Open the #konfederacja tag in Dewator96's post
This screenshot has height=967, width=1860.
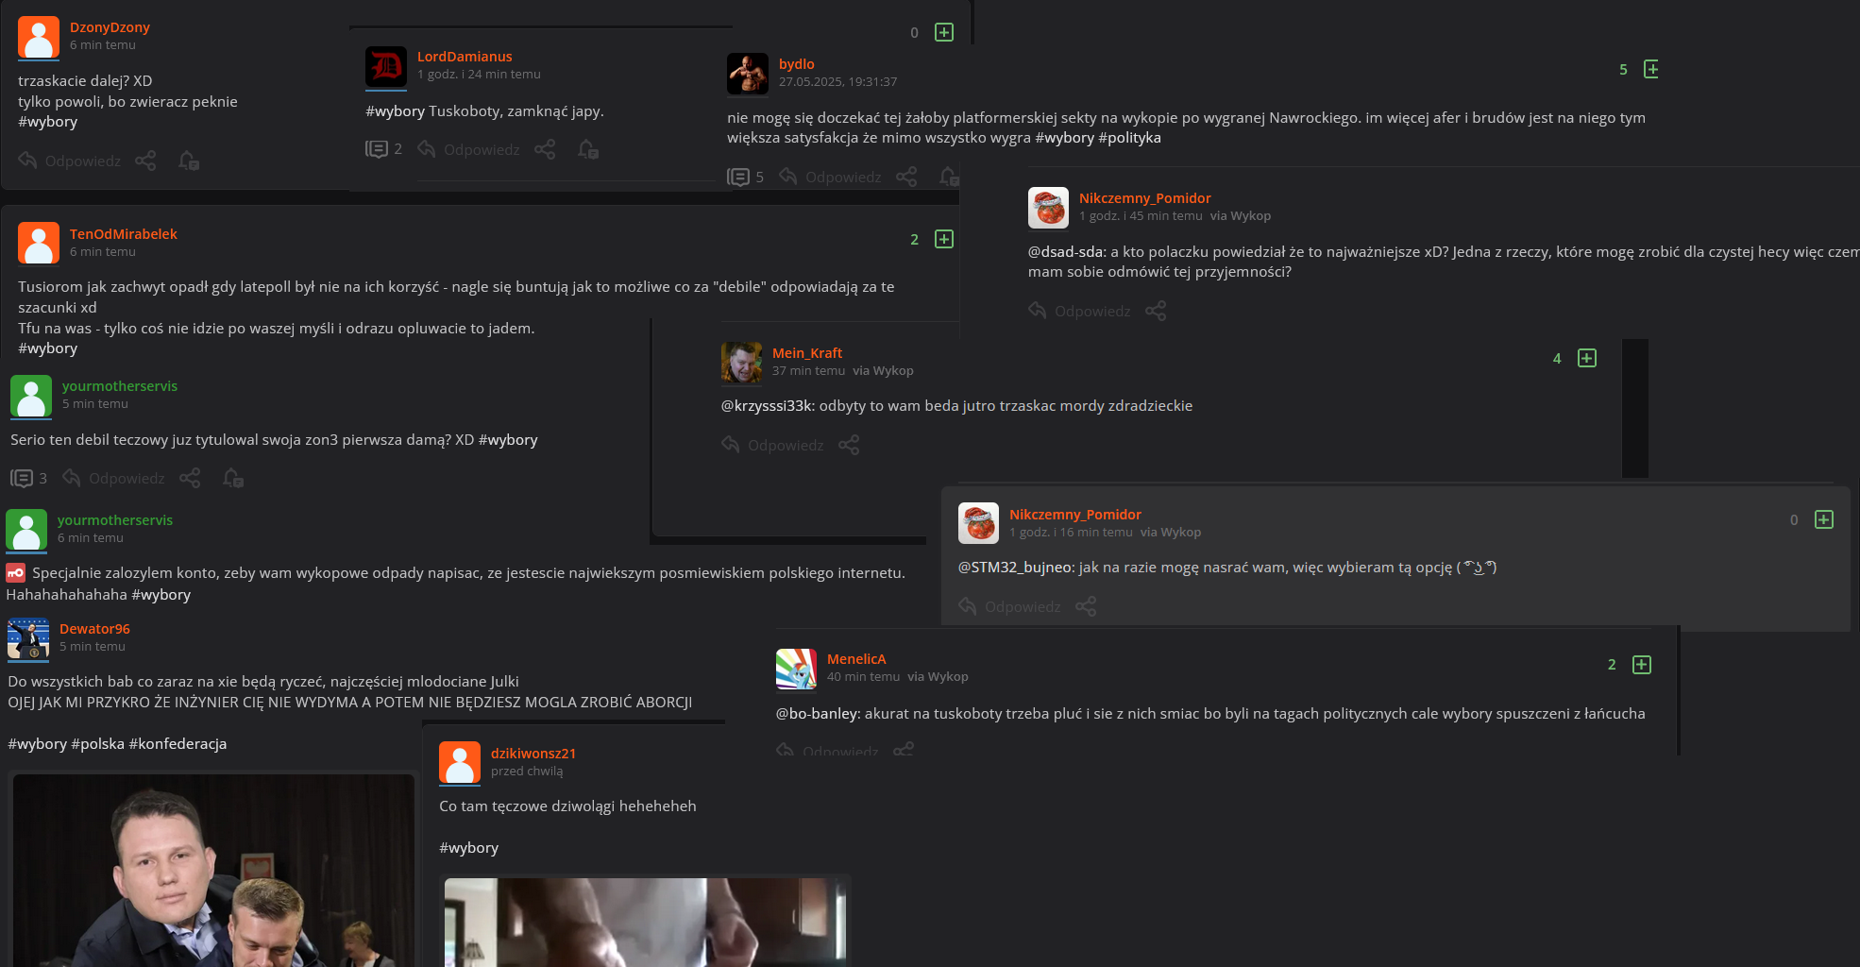(x=178, y=744)
